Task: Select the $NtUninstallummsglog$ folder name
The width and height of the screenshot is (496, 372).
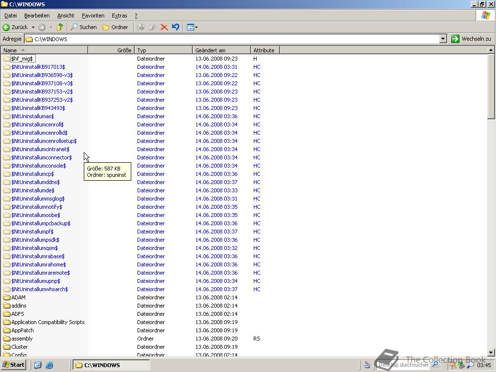Action: tap(38, 198)
